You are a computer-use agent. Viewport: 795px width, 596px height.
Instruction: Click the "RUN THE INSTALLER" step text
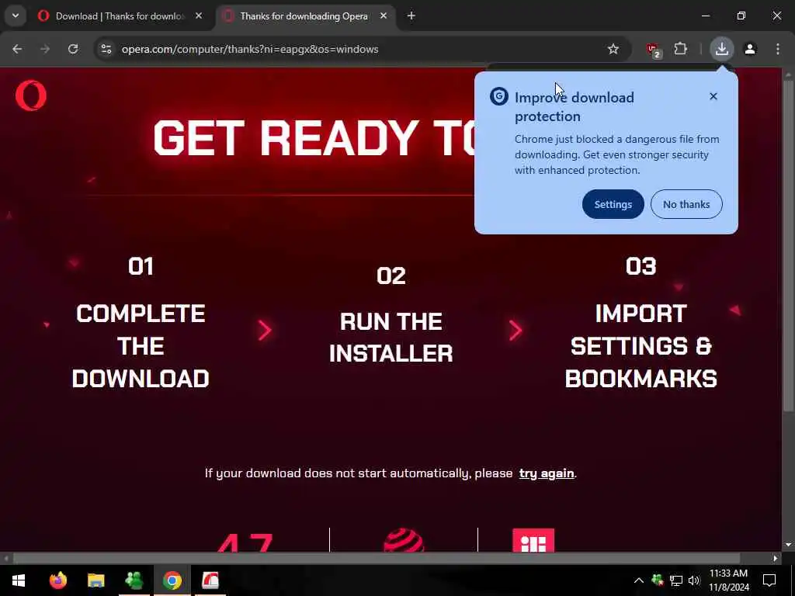click(x=391, y=337)
